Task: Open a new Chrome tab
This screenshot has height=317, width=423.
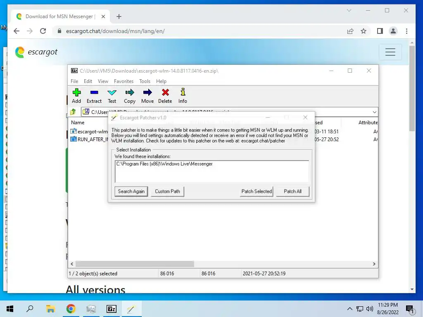Action: coord(119,17)
